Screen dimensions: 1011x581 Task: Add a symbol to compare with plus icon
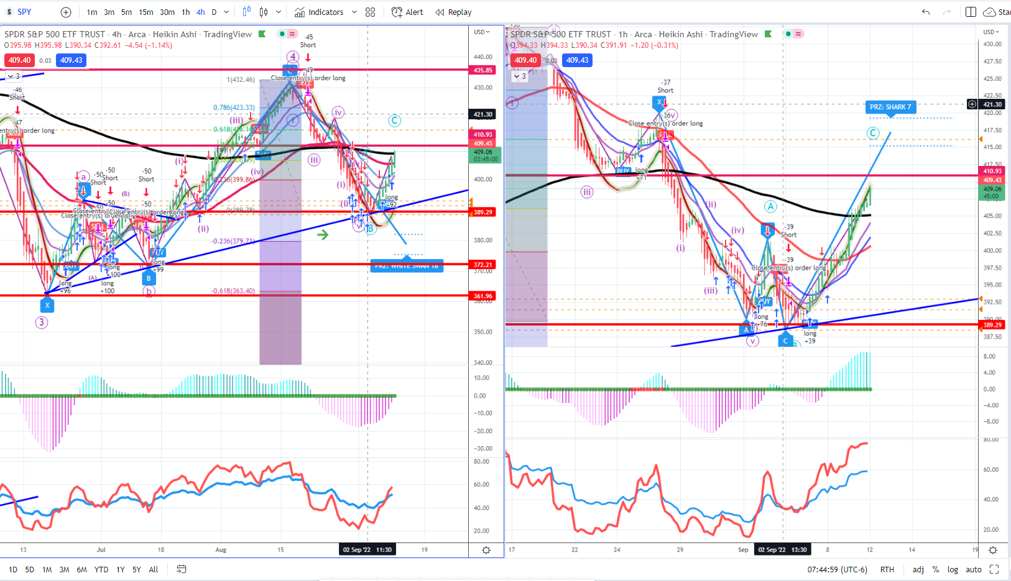(66, 12)
